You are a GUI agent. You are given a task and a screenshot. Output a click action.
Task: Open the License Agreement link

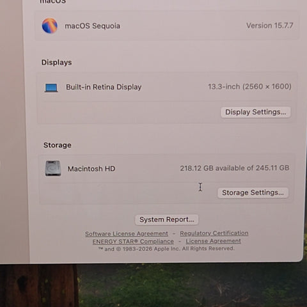pyautogui.click(x=213, y=241)
